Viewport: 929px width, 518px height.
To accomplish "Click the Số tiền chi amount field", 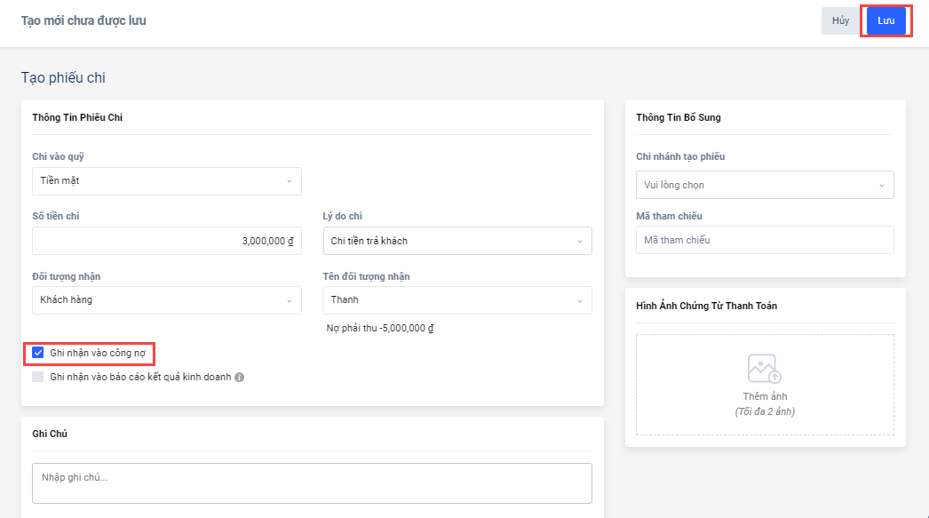I will [x=166, y=241].
